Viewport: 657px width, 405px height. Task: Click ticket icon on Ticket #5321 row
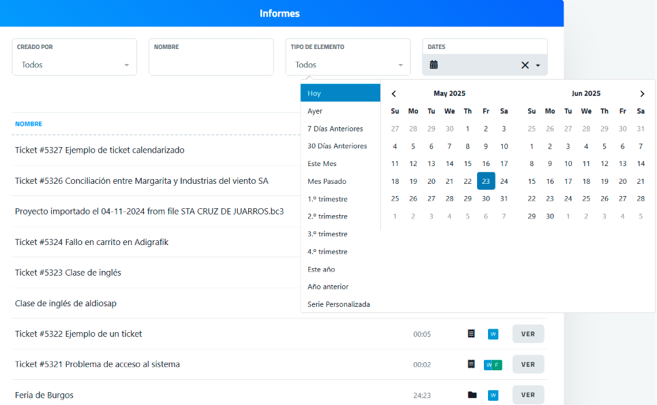[x=471, y=364]
